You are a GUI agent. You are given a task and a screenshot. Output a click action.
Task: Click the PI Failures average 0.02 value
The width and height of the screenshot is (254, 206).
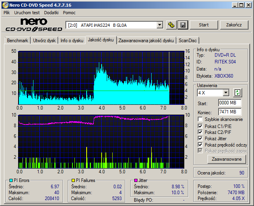[x=117, y=187]
